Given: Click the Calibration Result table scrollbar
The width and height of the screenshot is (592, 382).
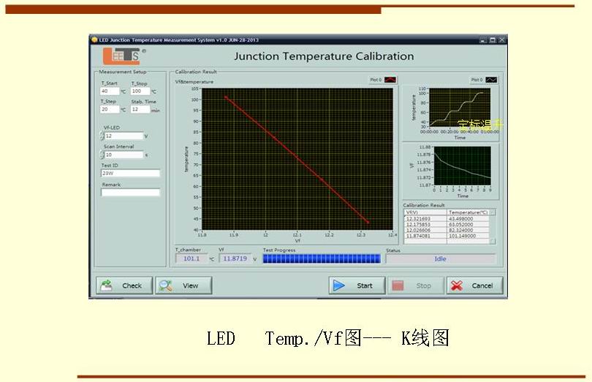Looking at the screenshot, I should (x=493, y=227).
